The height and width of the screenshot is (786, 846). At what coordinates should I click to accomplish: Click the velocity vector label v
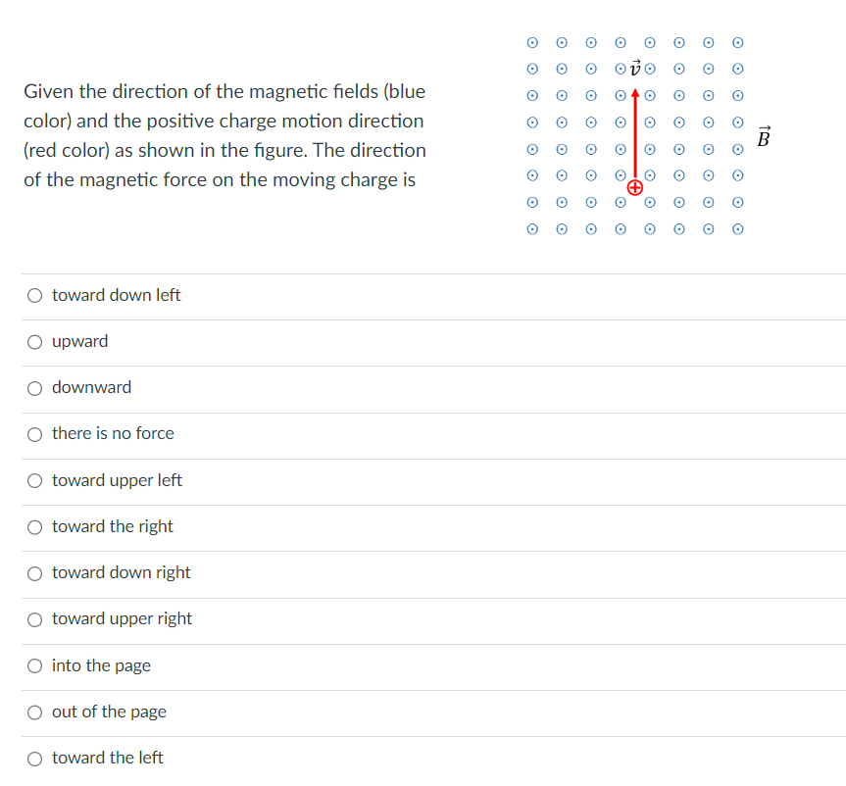point(635,68)
